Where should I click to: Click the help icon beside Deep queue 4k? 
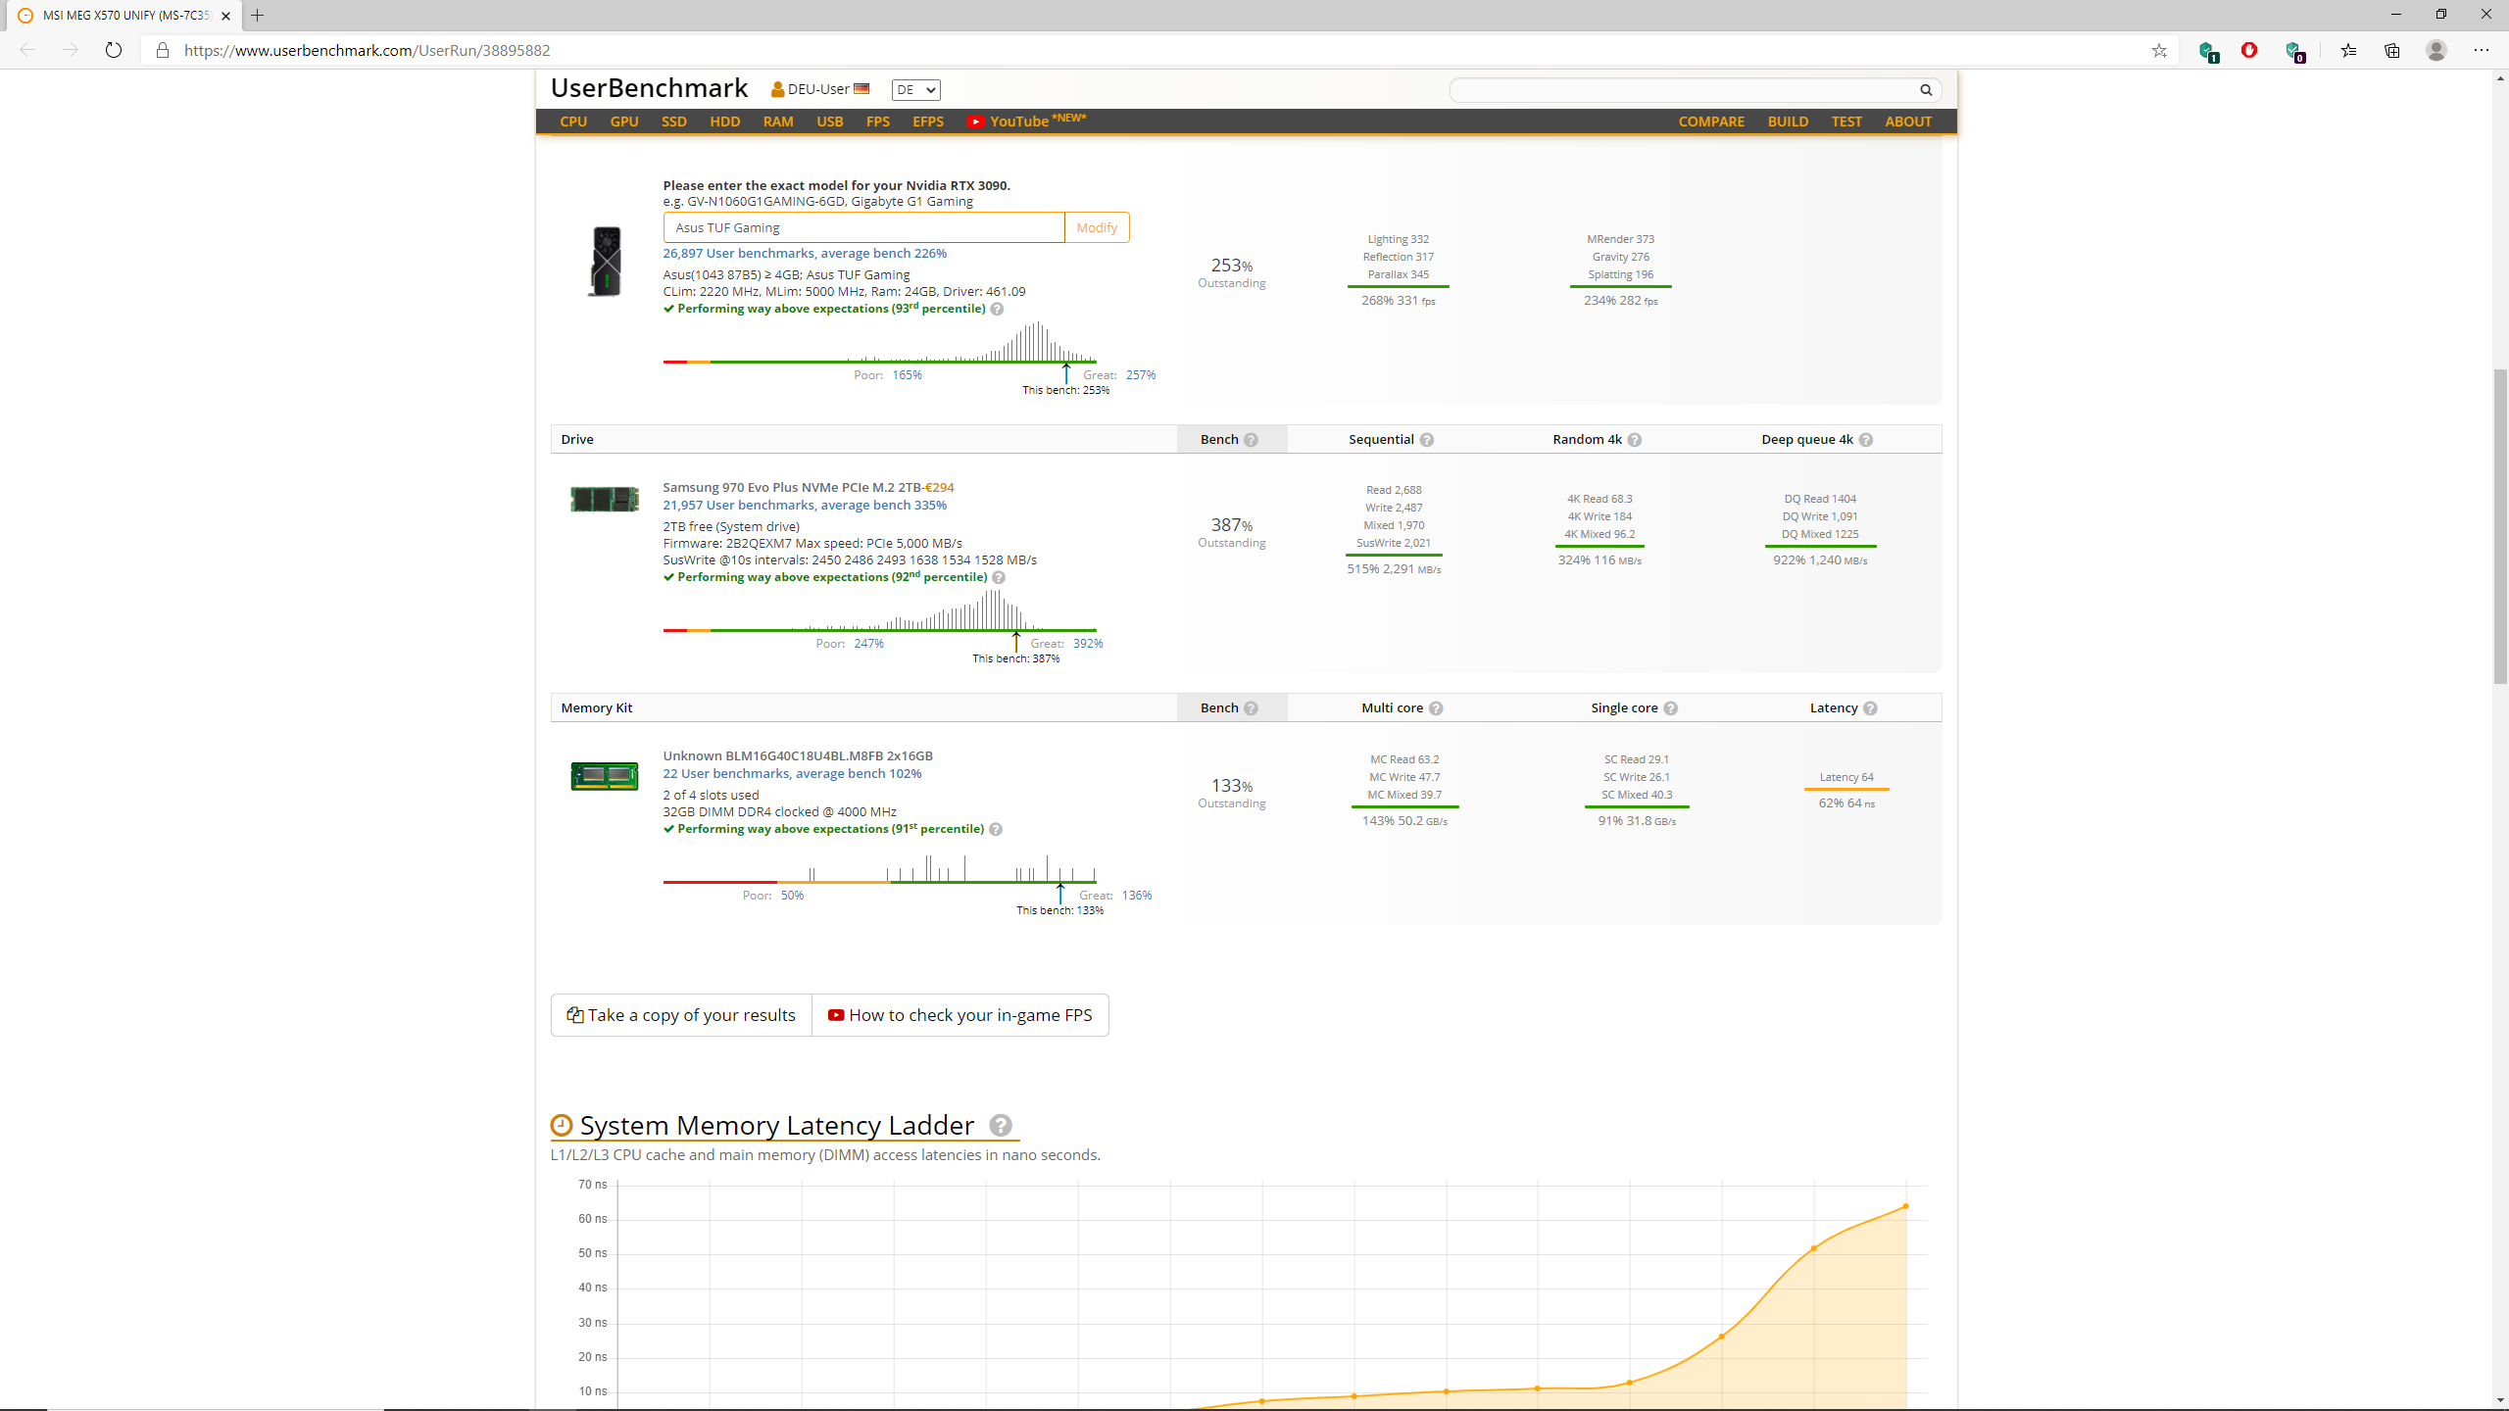(x=1865, y=440)
